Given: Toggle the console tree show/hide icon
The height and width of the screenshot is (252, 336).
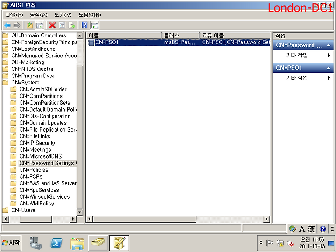Looking at the screenshot, I should pos(40,25).
